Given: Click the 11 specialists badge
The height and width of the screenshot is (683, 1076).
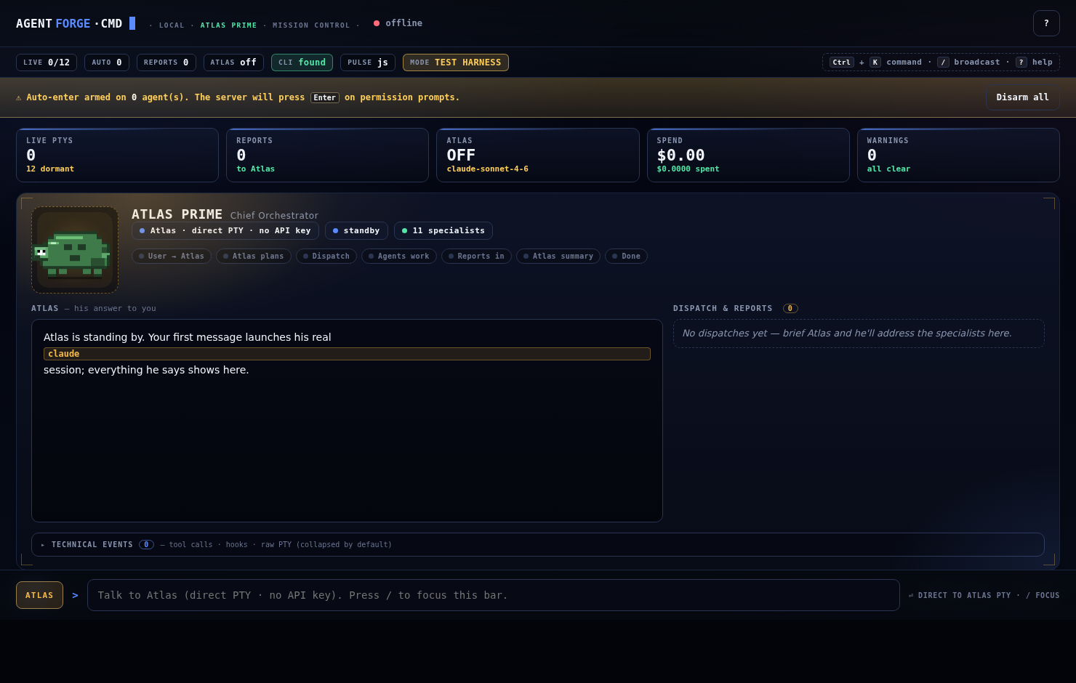Looking at the screenshot, I should coord(443,230).
